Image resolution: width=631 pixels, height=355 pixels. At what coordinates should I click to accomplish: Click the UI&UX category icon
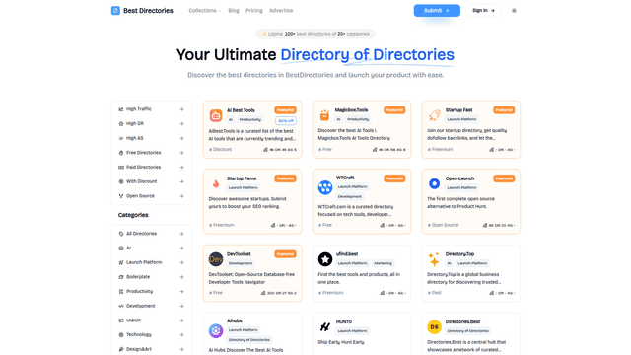click(120, 320)
